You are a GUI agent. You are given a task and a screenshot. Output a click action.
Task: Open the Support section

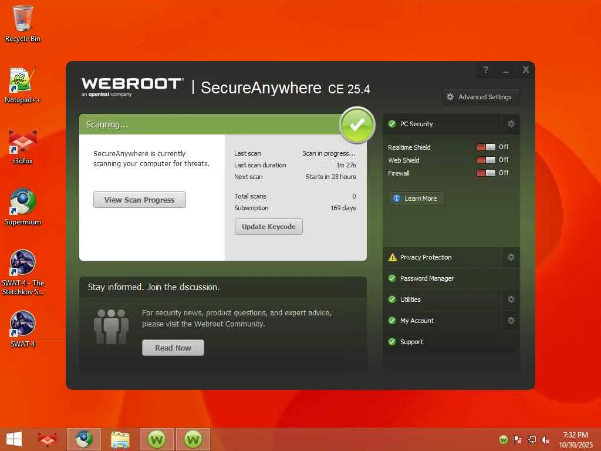click(451, 342)
